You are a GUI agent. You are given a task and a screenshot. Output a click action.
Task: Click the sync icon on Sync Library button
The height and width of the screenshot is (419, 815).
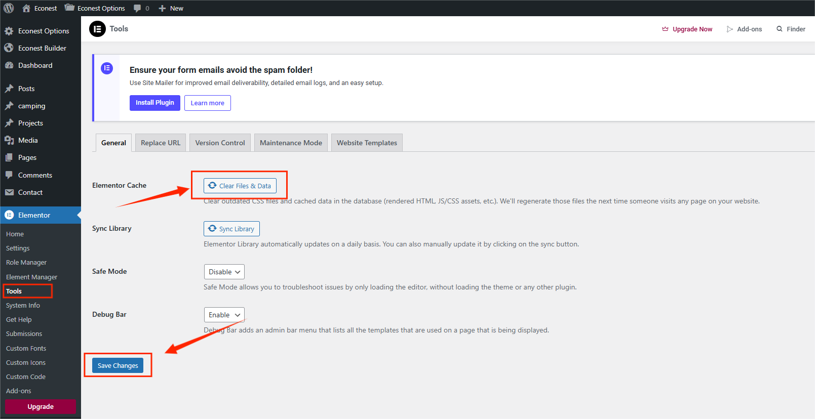(212, 228)
